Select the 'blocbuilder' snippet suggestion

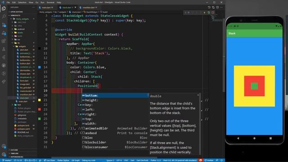coord(115,142)
